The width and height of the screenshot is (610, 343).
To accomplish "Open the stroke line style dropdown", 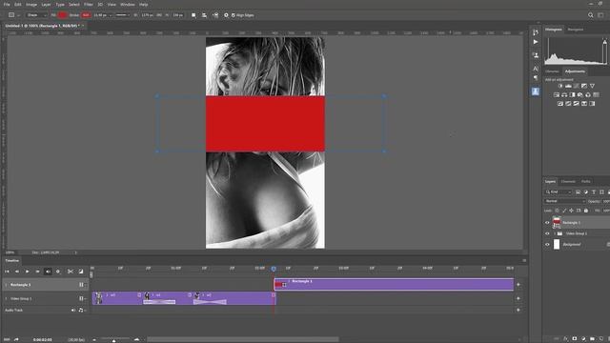I will click(123, 15).
